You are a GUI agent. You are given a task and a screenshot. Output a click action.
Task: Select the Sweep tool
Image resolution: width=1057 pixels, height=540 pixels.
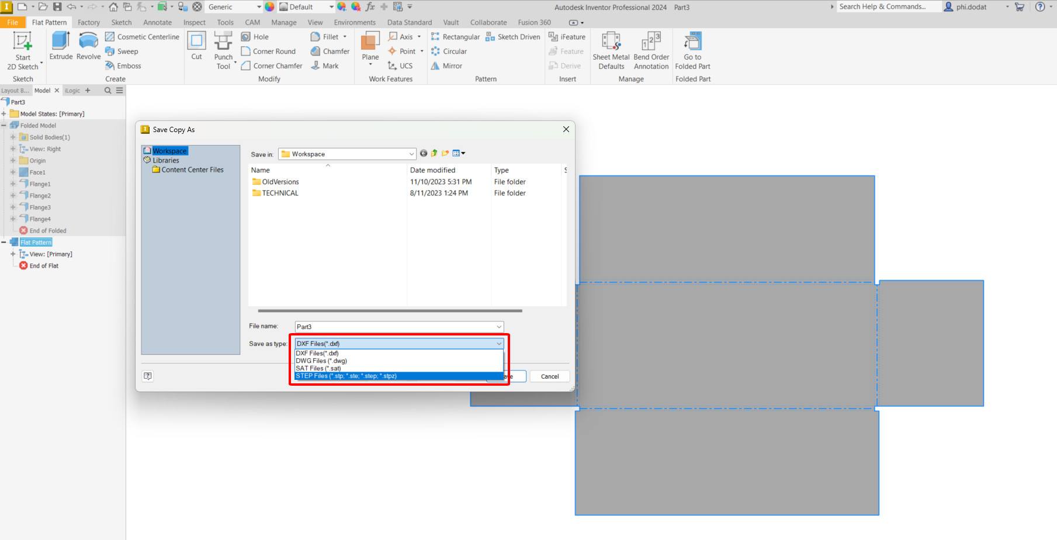click(122, 51)
